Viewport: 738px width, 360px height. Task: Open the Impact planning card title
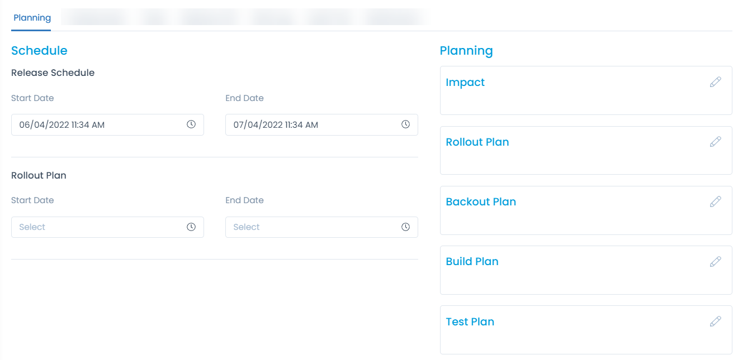pyautogui.click(x=465, y=83)
